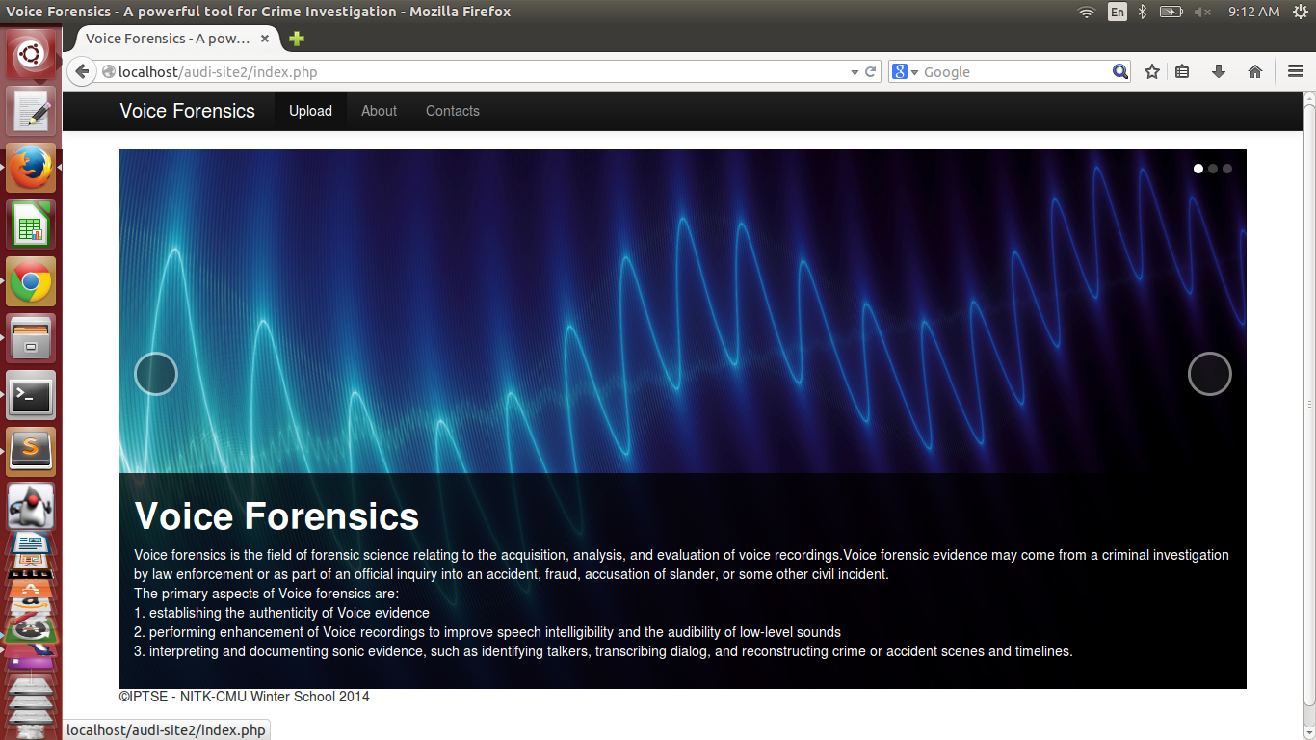This screenshot has height=740, width=1316.
Task: Show next carousel slide
Action: [x=1210, y=374]
